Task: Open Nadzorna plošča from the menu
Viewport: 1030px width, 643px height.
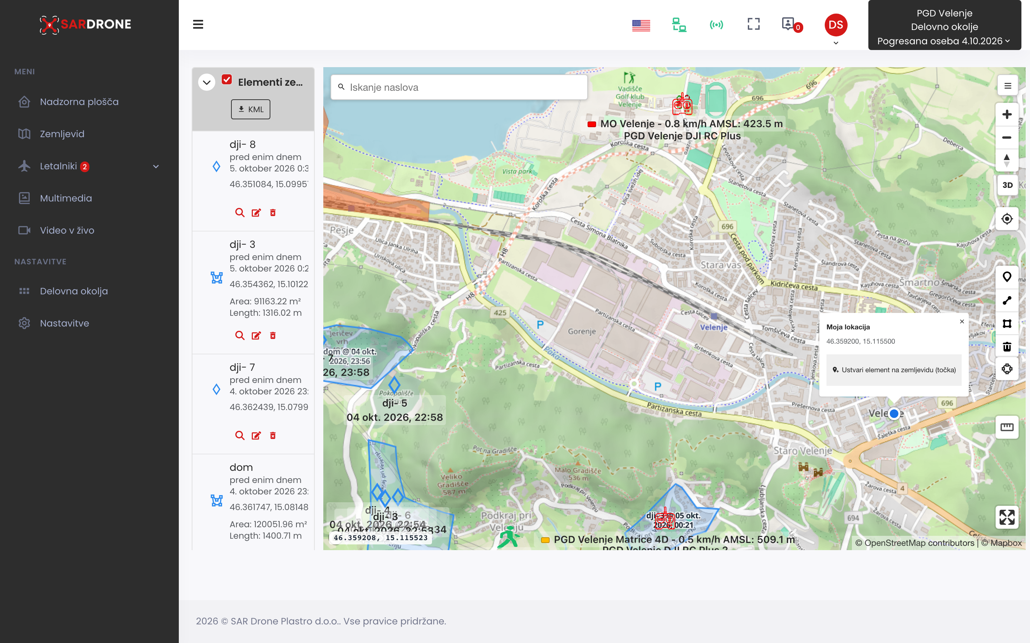Action: [79, 102]
